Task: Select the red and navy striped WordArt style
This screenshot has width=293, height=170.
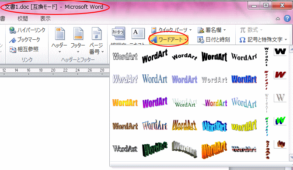Action: click(244, 149)
